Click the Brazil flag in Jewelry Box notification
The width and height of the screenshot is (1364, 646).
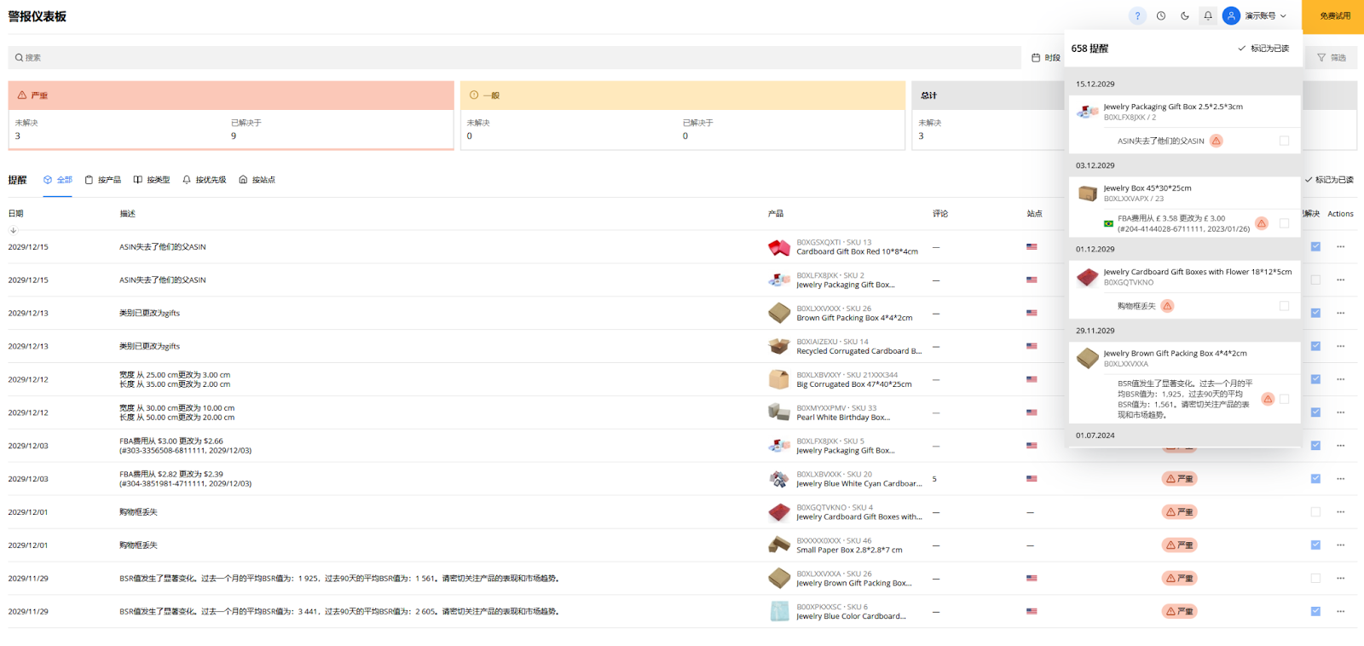coord(1108,224)
